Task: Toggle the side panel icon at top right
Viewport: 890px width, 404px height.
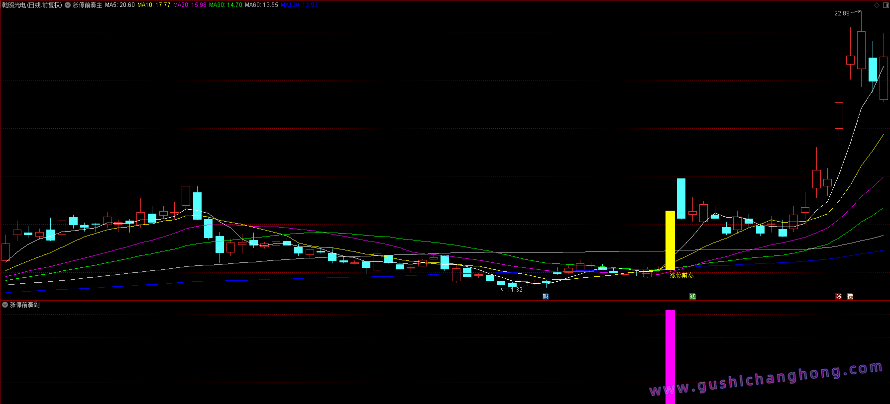Action: [x=886, y=5]
